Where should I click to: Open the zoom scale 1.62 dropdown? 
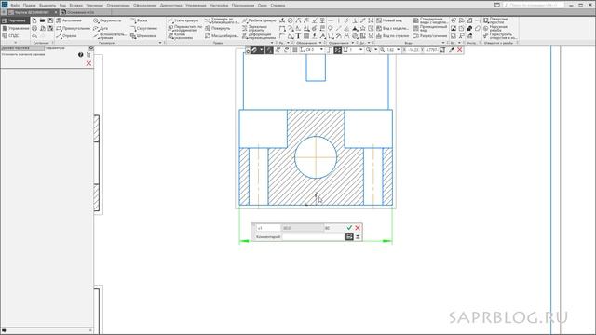point(398,49)
